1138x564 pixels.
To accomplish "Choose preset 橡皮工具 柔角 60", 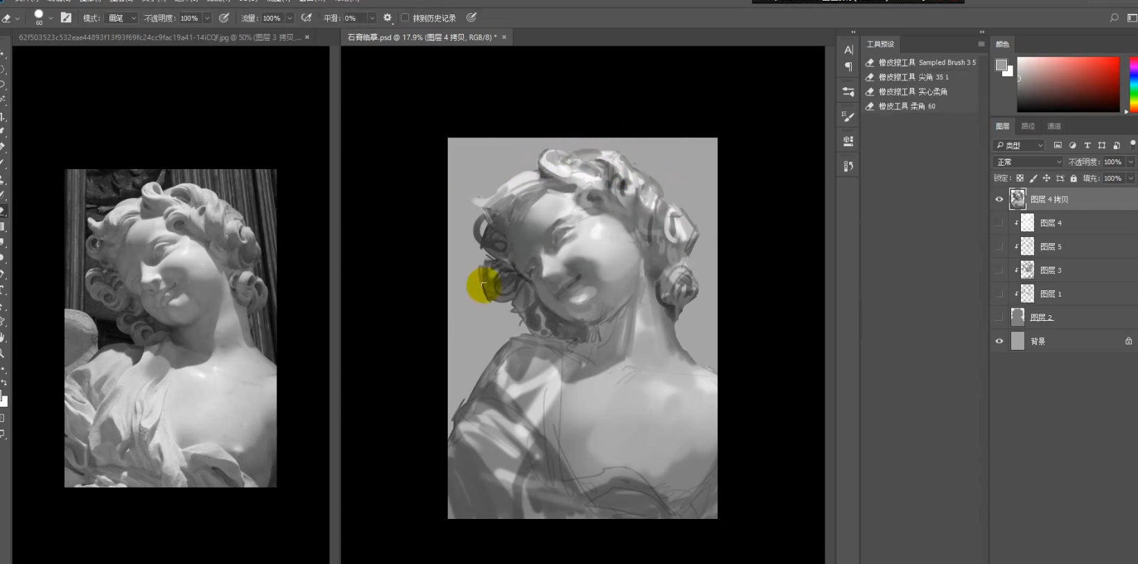I will [x=920, y=106].
